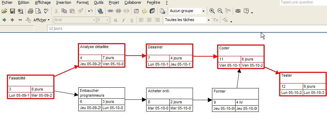Click the teal indent arrow icon
Image resolution: width=327 pixels, height=125 pixels.
click(x=5, y=20)
